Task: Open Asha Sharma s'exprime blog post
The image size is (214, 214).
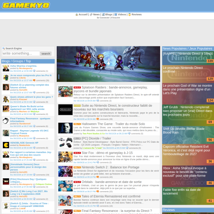Action: click(24, 66)
